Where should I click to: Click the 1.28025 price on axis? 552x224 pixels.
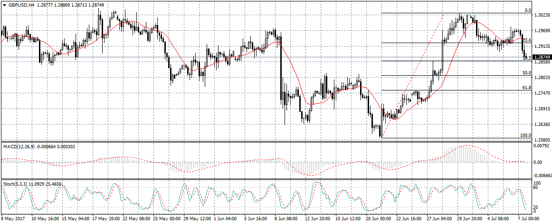[x=542, y=78]
